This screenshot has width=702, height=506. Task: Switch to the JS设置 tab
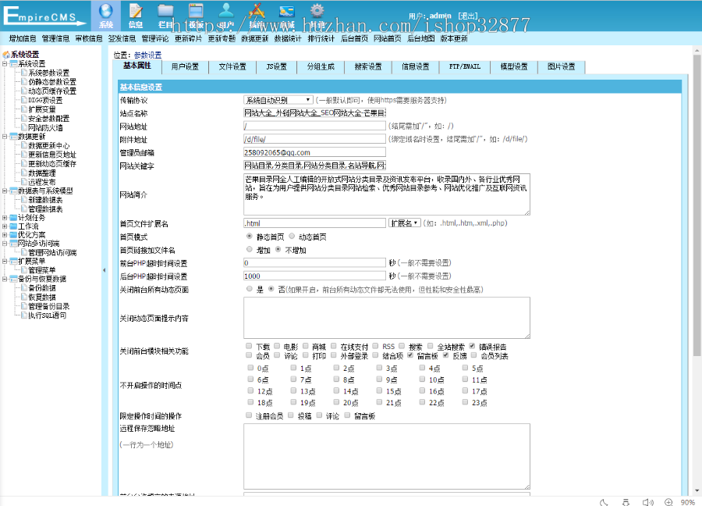276,67
